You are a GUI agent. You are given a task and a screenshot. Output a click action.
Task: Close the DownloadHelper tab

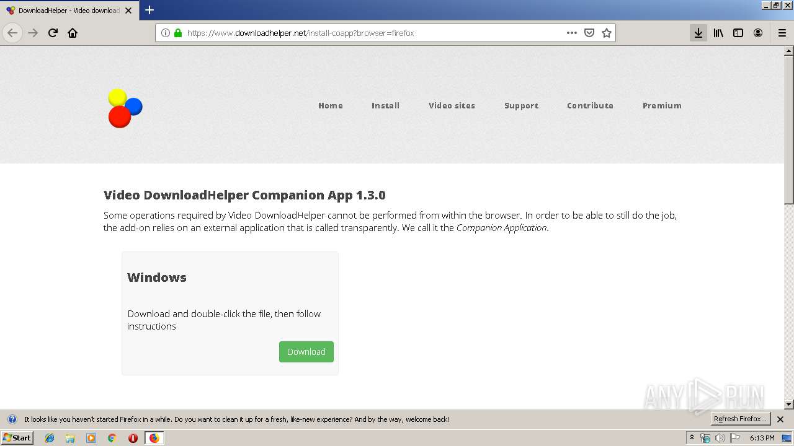tap(128, 11)
